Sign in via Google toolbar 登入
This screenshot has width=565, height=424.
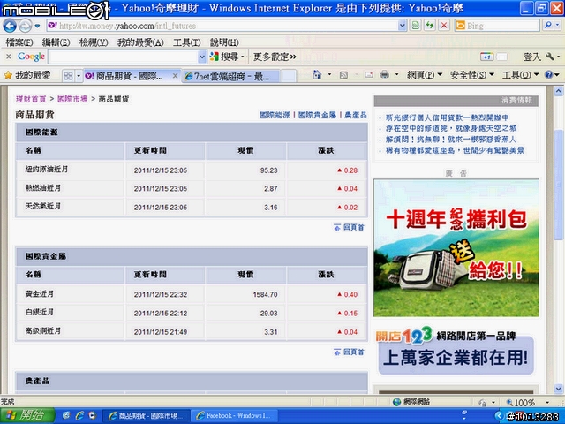click(531, 57)
